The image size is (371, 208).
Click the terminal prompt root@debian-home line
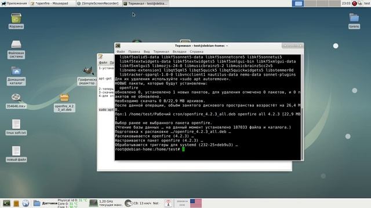click(147, 149)
